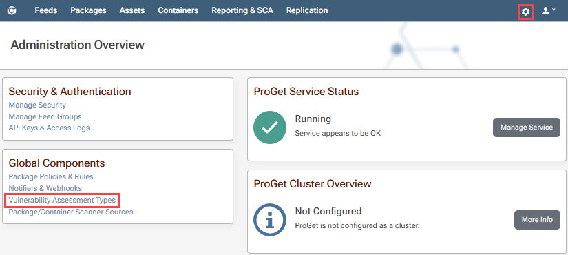The image size is (568, 255).
Task: Click the ProGet Service Status heading
Action: (x=306, y=92)
